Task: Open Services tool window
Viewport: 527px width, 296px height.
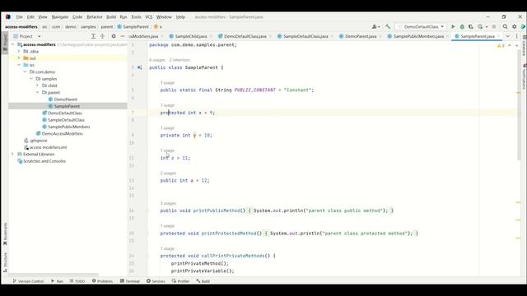Action: [x=156, y=281]
